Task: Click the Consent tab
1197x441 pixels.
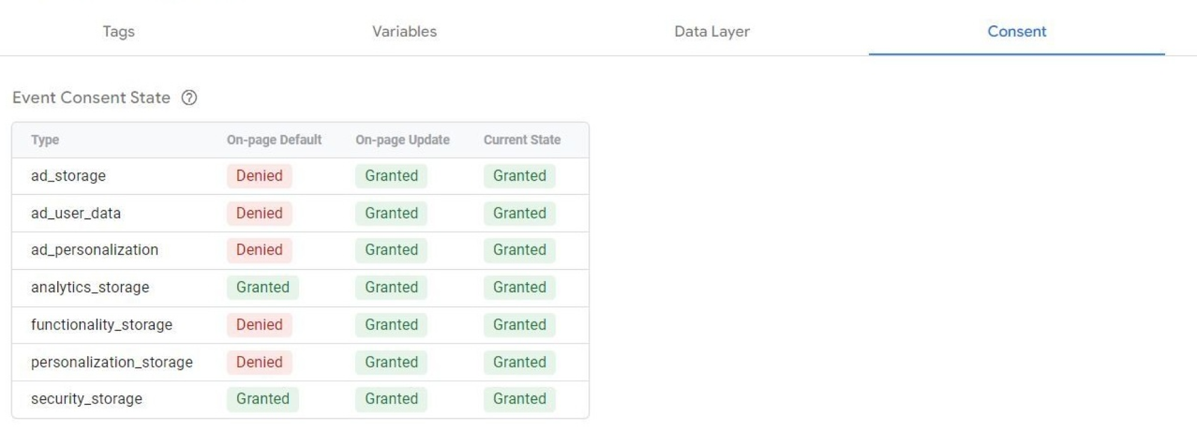Action: tap(1016, 31)
